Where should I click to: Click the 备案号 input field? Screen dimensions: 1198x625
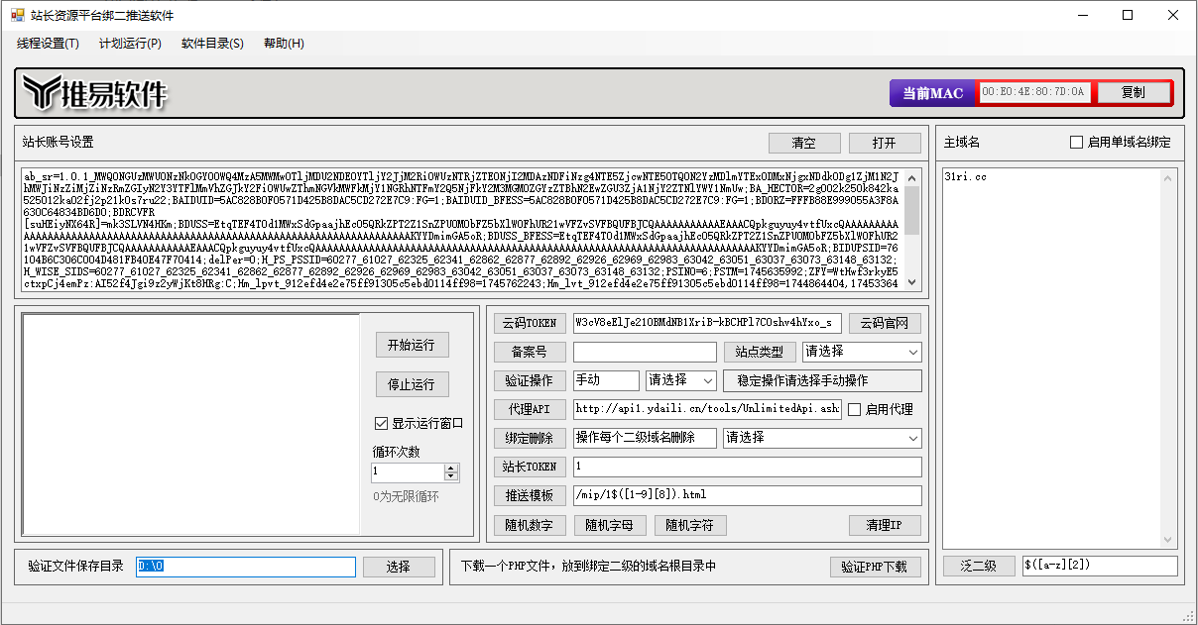coord(644,352)
